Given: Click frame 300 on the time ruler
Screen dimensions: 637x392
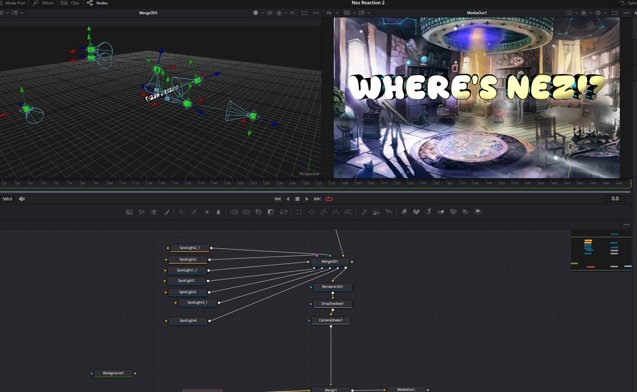Looking at the screenshot, I should pyautogui.click(x=372, y=183).
